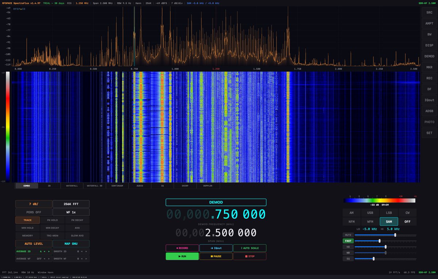Click the red STOP button
This screenshot has height=279, width=438.
[x=250, y=256]
